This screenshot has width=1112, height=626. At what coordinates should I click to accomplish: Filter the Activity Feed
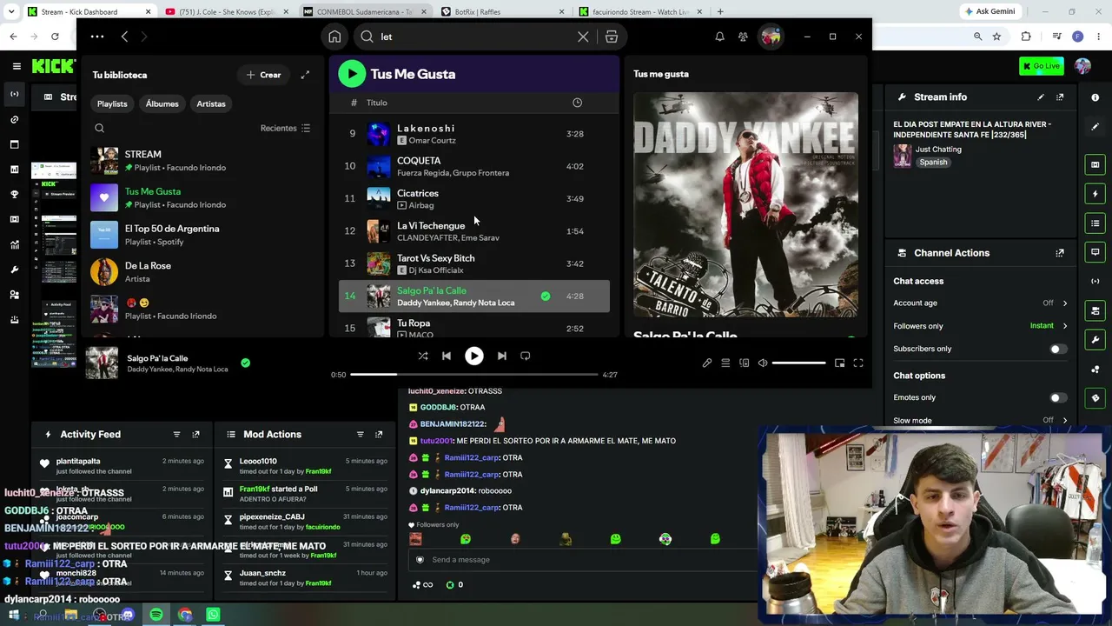[176, 435]
